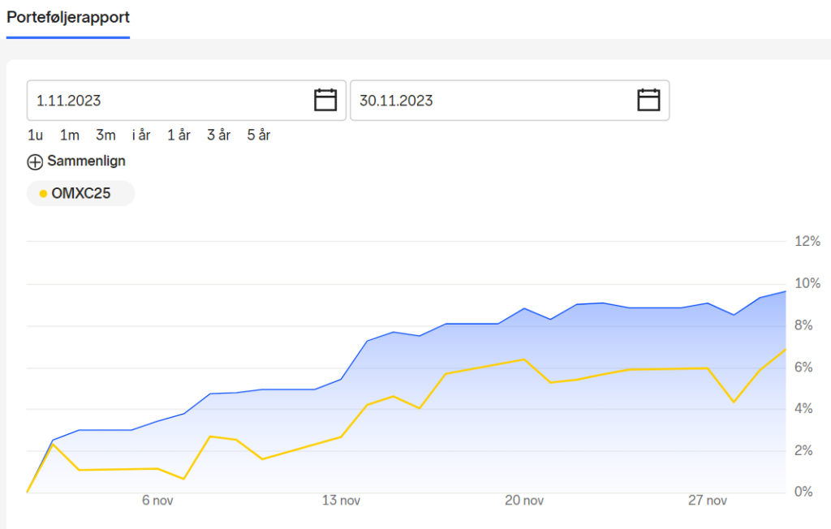
Task: Edit the start date field 1.11.2023
Action: coord(187,100)
